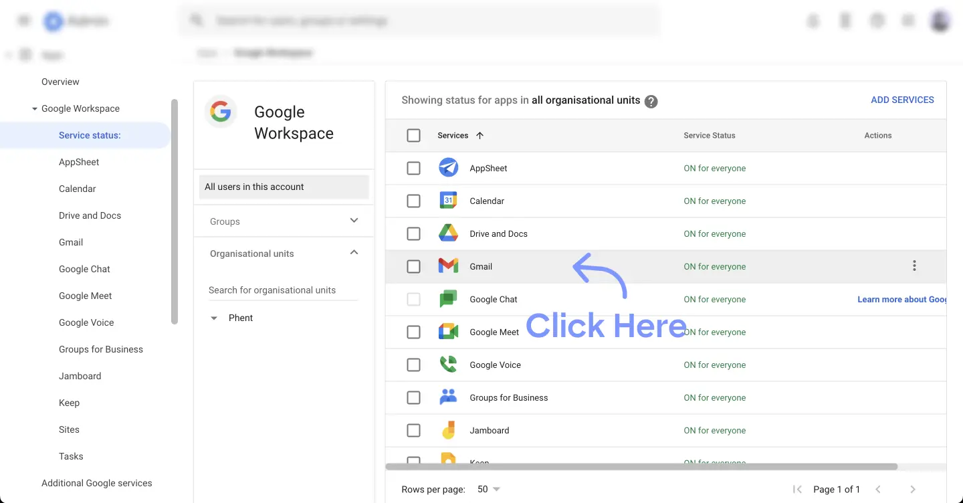963x503 pixels.
Task: Open Jamboard in the left sidebar
Action: pyautogui.click(x=80, y=376)
